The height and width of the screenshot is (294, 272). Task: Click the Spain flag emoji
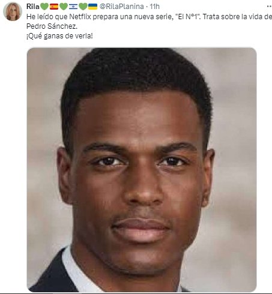(x=54, y=7)
